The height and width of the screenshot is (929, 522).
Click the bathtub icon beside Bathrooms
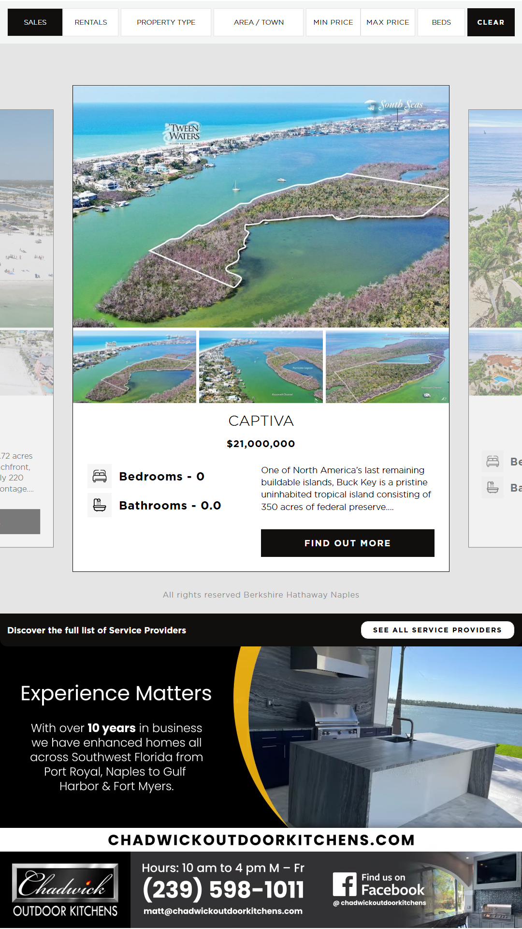click(x=100, y=505)
